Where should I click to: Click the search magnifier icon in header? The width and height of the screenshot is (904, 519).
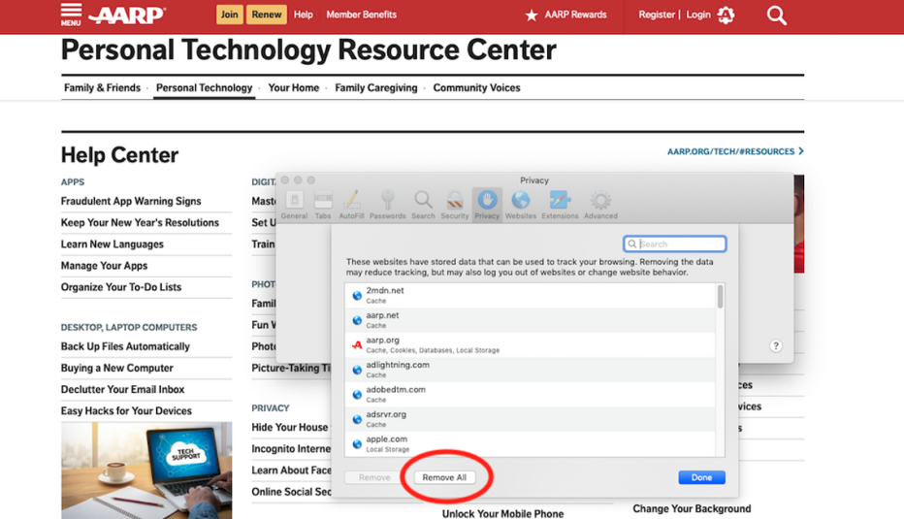tap(777, 16)
